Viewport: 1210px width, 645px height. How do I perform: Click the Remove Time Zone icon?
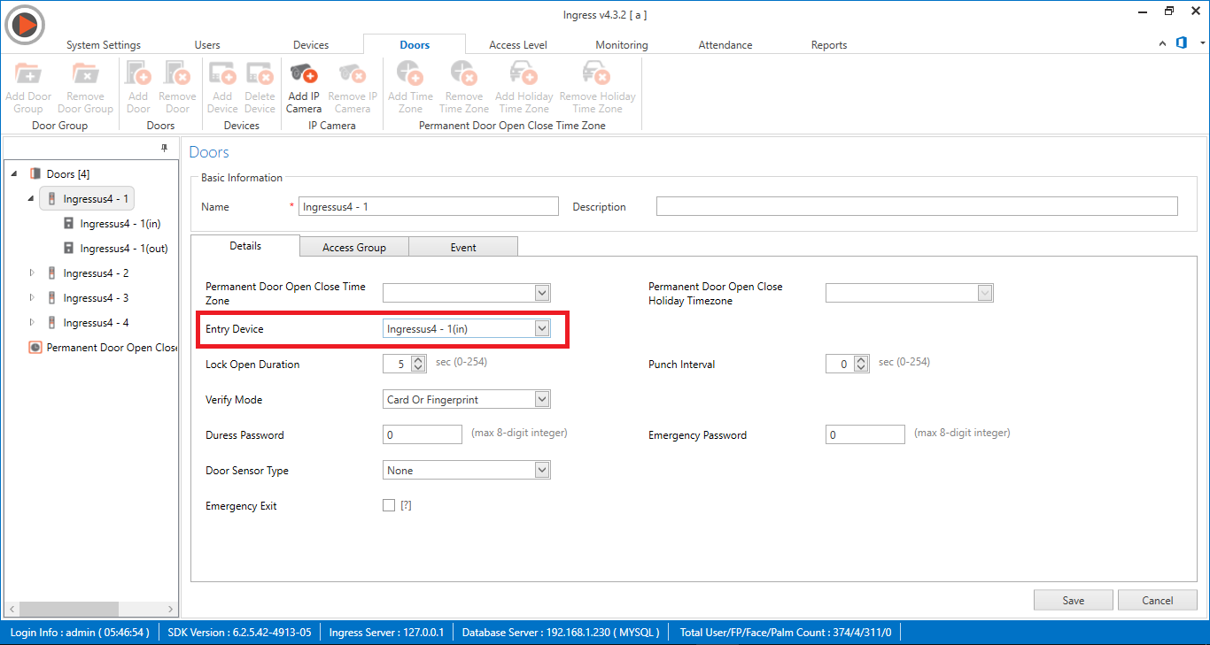[463, 74]
